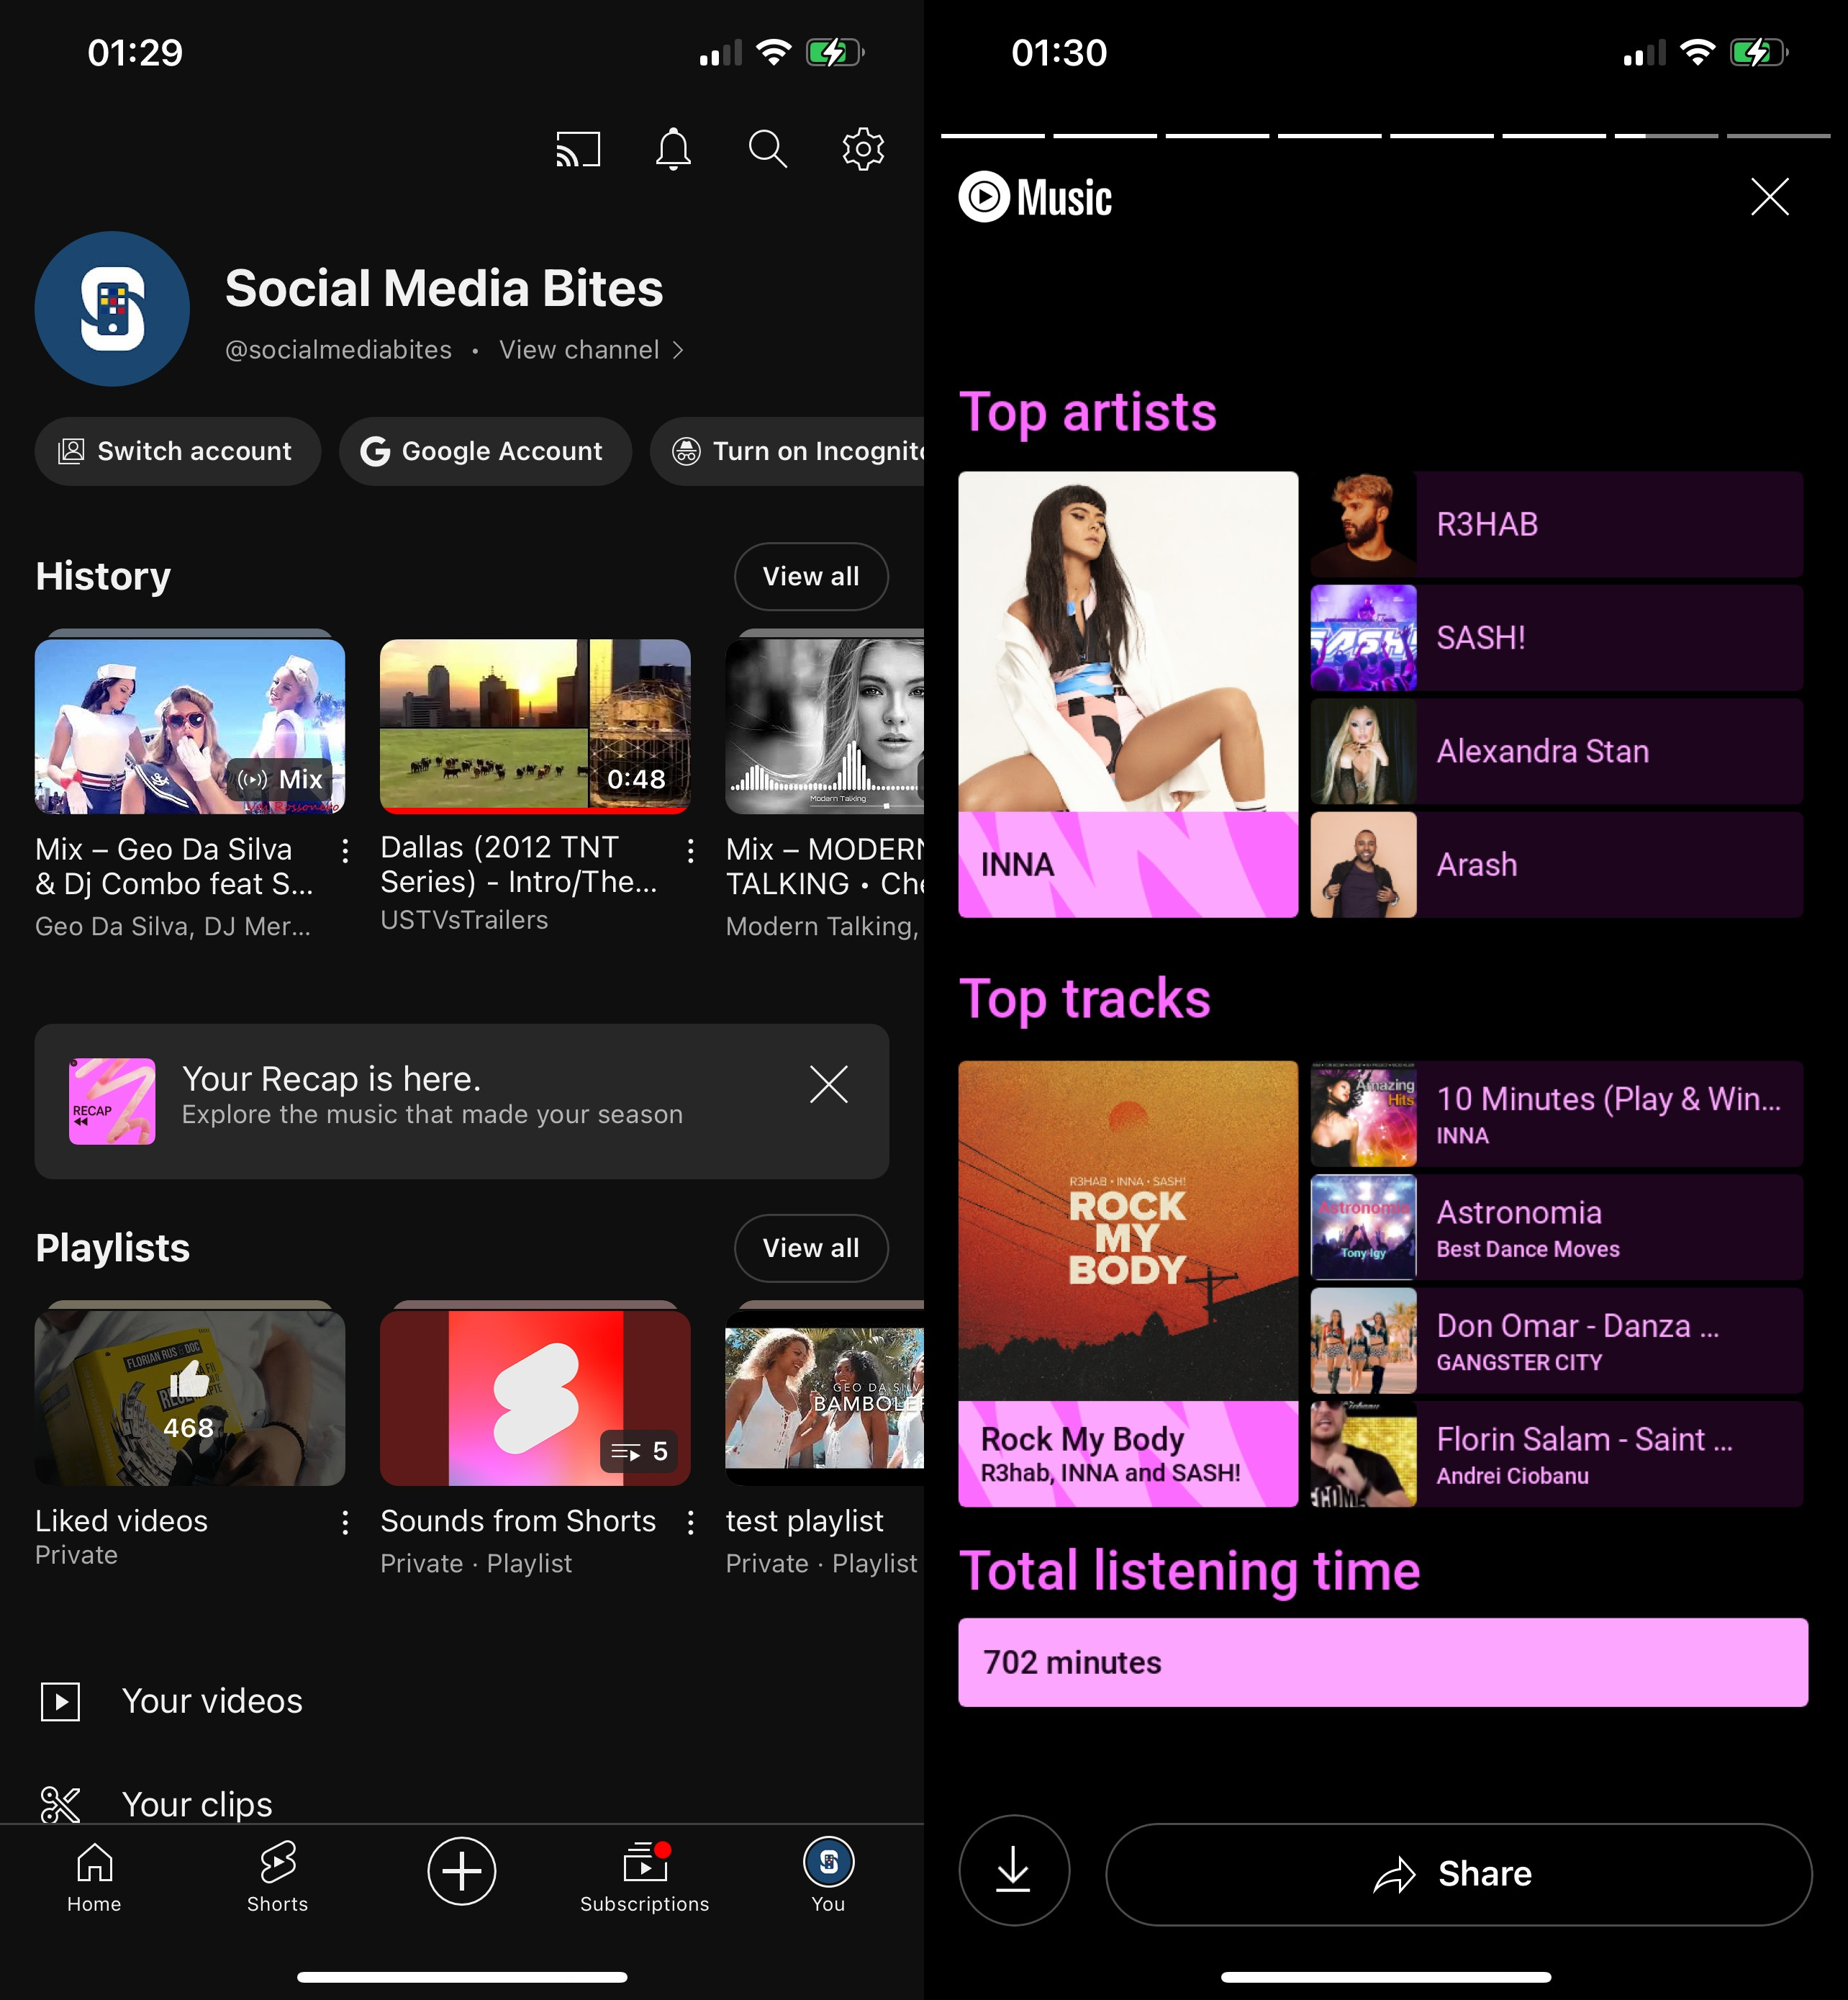Open the Recap thumbnail icon
Image resolution: width=1848 pixels, height=2000 pixels.
[112, 1101]
